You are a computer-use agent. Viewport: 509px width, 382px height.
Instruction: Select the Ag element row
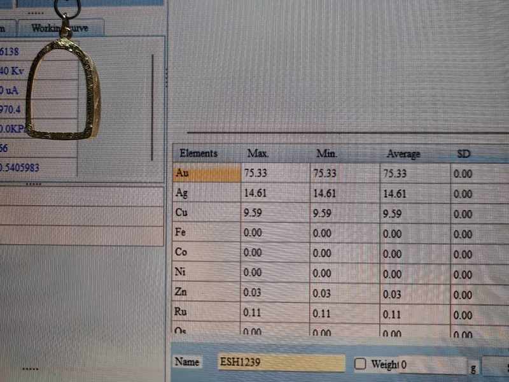(x=206, y=193)
